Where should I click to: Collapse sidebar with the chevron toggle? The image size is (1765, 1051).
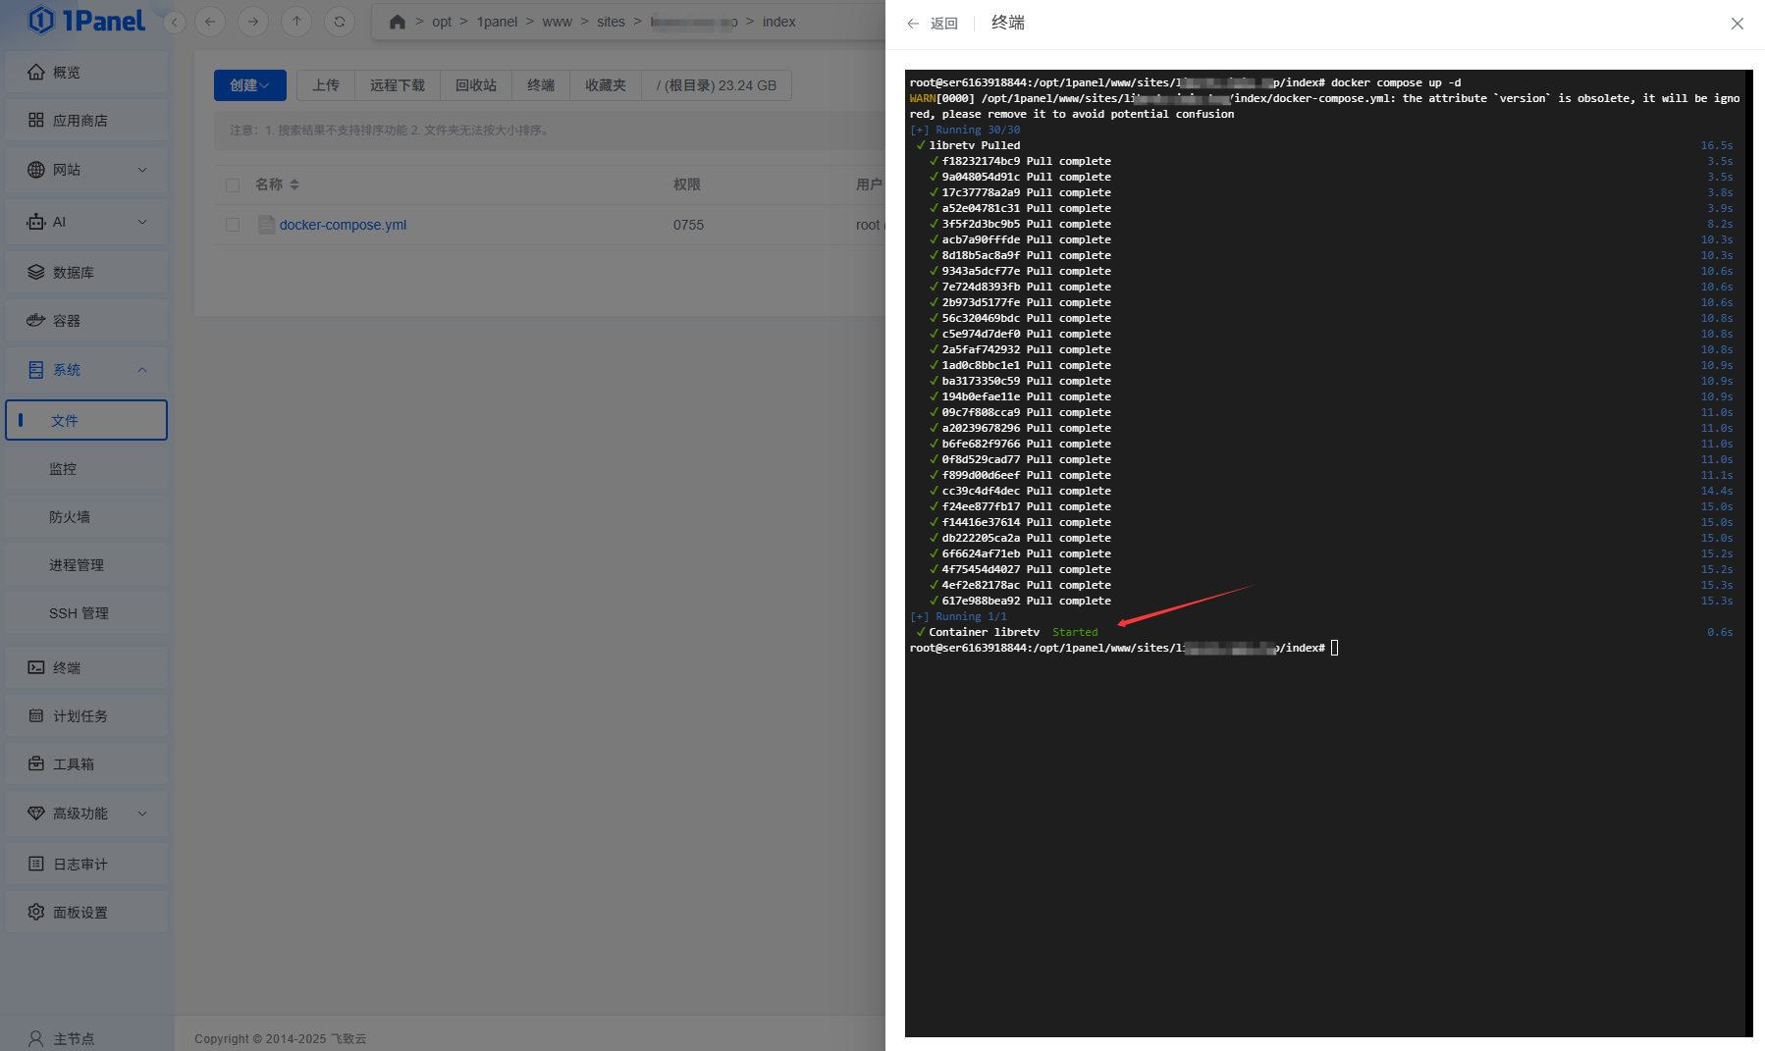pos(175,22)
